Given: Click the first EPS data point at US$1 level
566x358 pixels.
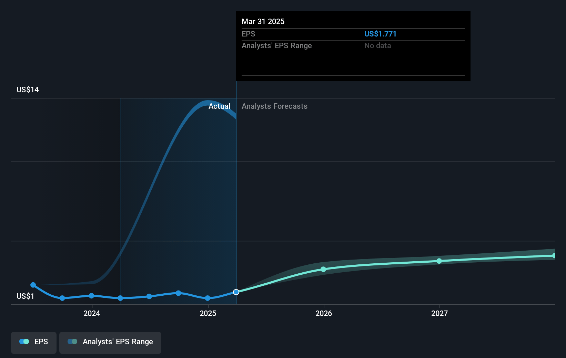Looking at the screenshot, I should tap(33, 285).
